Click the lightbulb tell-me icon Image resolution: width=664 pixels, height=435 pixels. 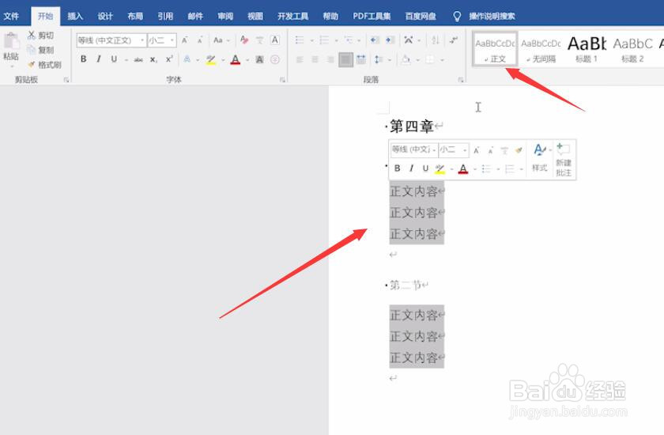coord(457,17)
